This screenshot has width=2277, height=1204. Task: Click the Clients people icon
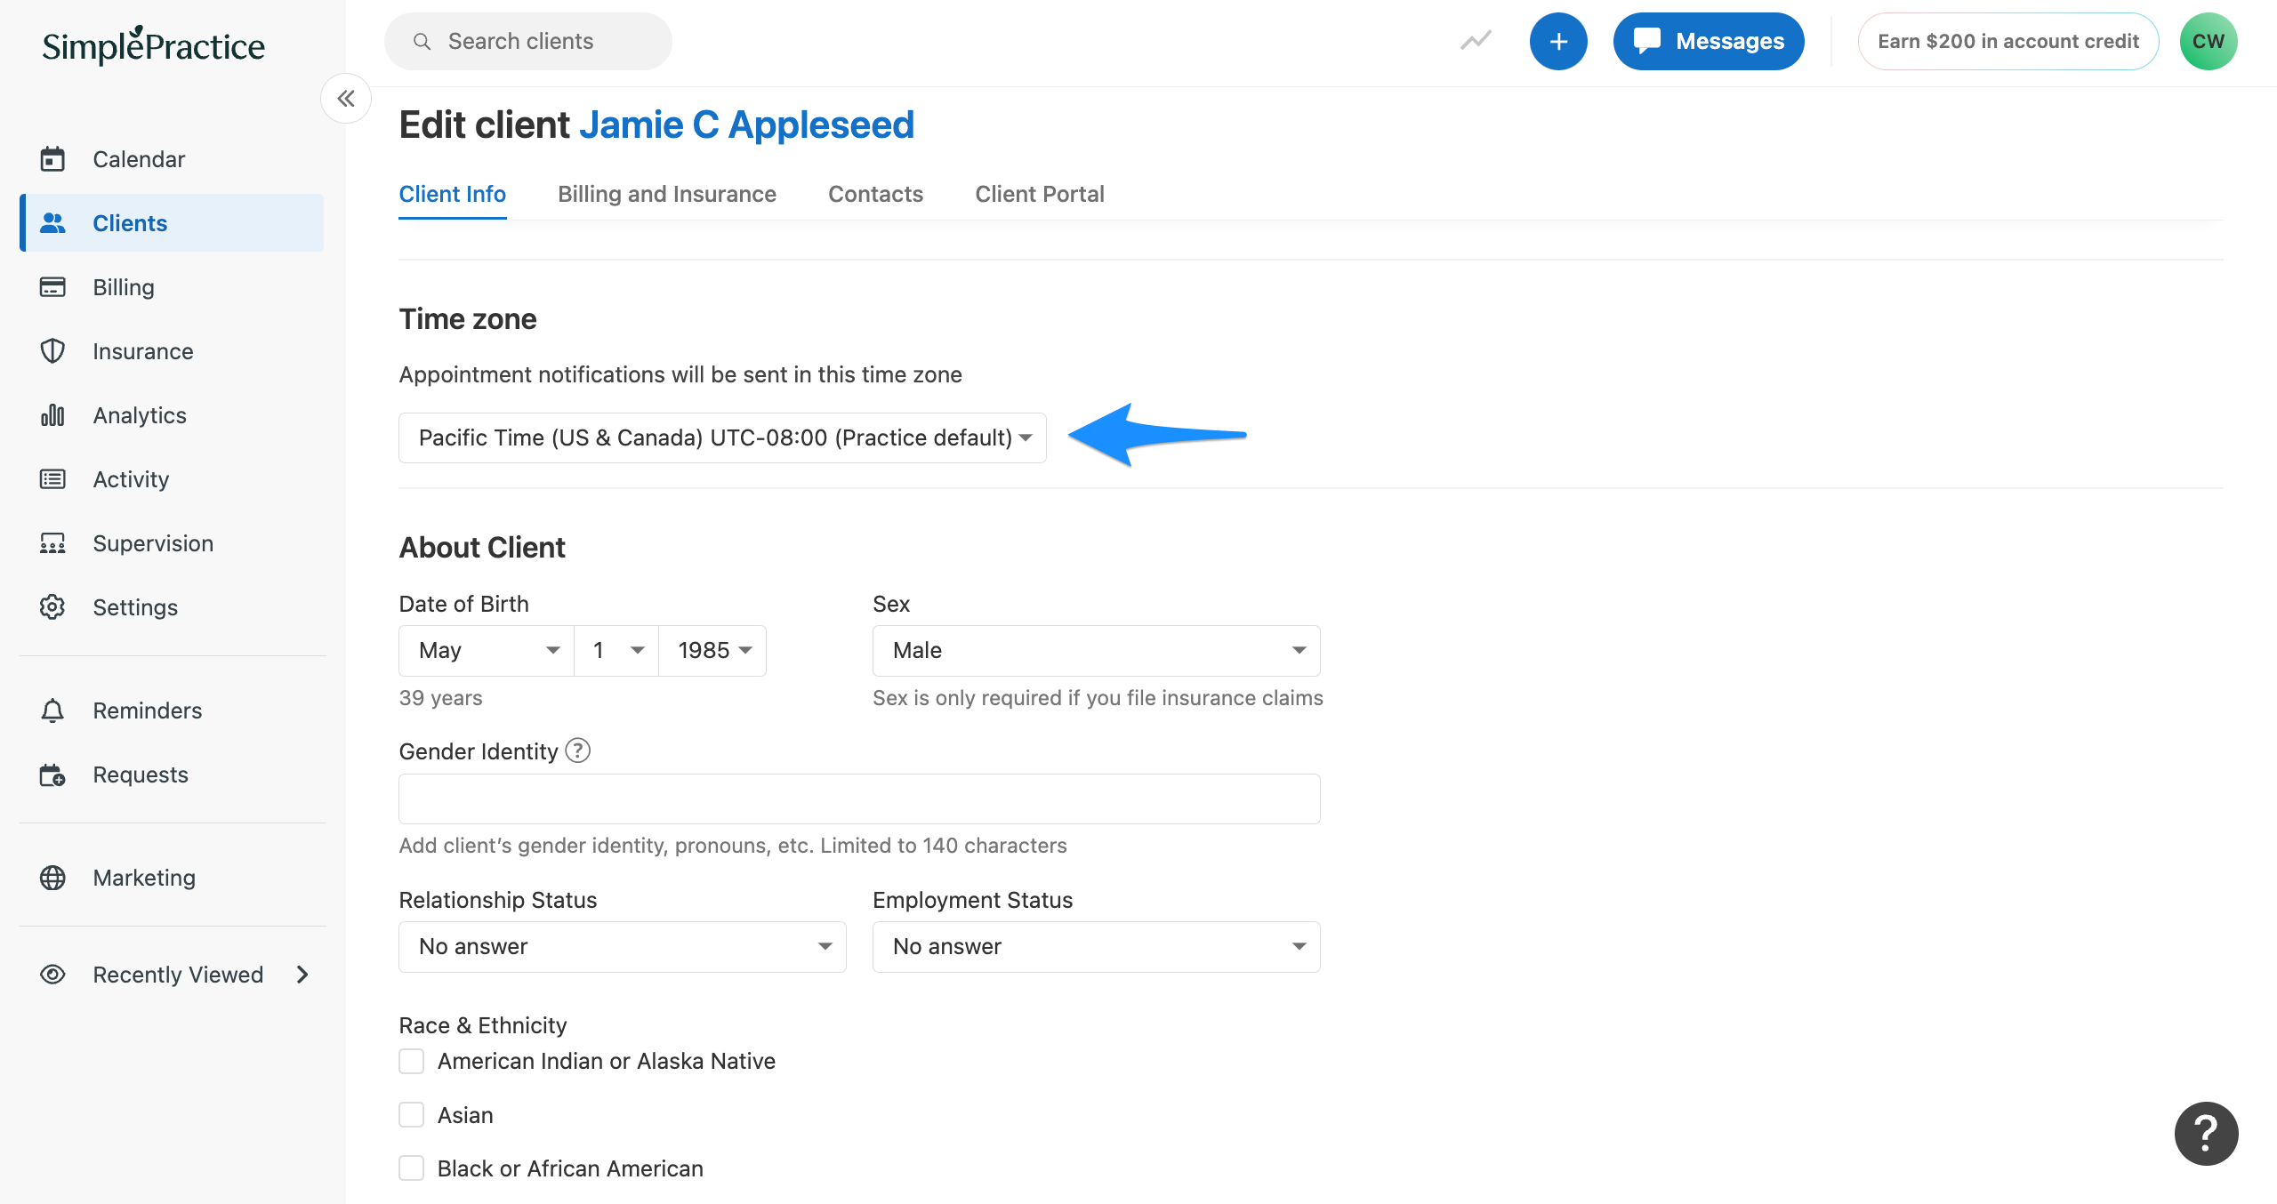pos(52,223)
